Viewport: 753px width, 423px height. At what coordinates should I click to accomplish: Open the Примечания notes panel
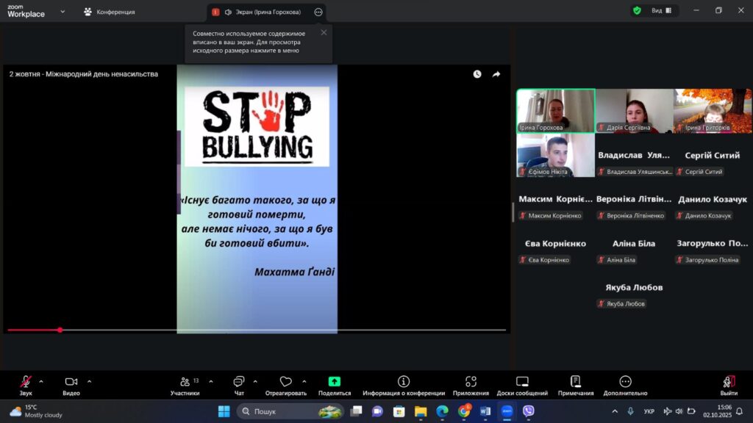(575, 382)
